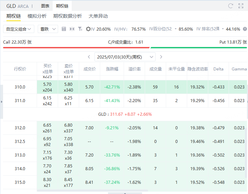Open the IV百分位 period dropdown arrow
The image size is (248, 194).
(175, 29)
